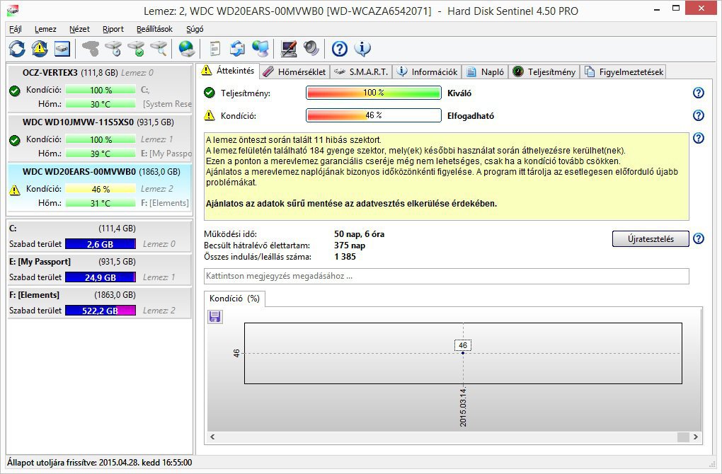Screen dimensions: 722x474
Task: Click the refresh-with-warning-triangle toolbar icon
Action: [40, 48]
